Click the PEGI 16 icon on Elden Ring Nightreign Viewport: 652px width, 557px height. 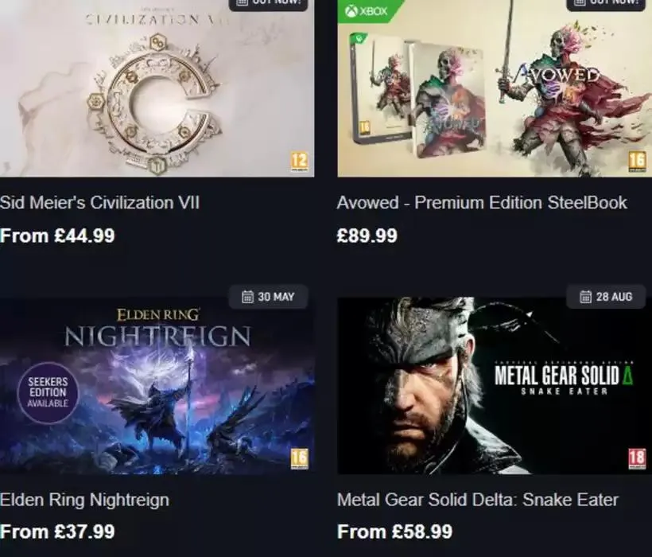[300, 458]
